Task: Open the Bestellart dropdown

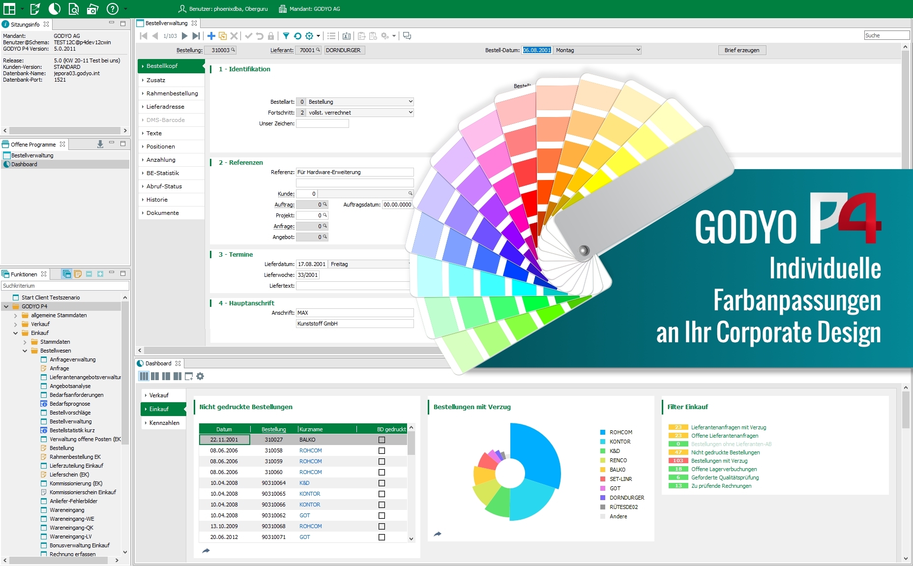Action: click(411, 102)
